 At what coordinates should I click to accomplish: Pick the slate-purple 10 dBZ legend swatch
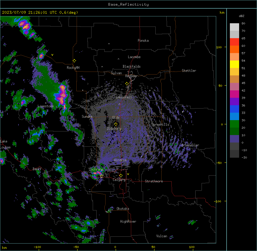[x=234, y=139]
